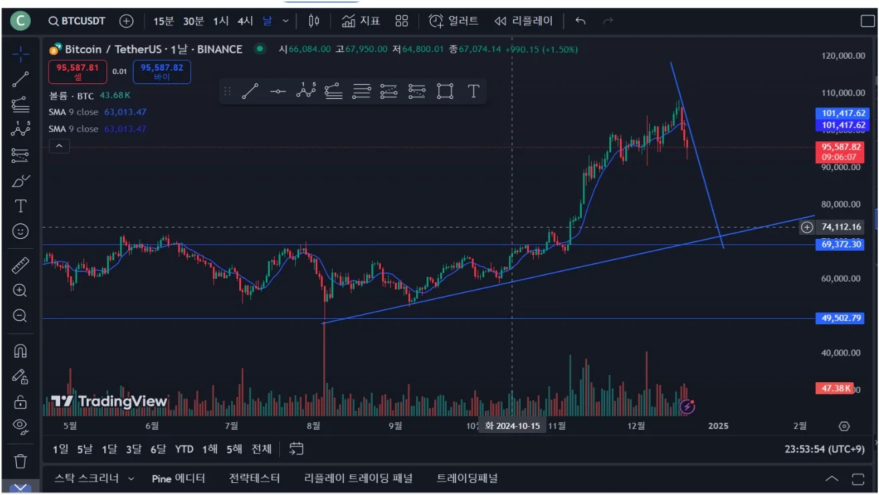The image size is (879, 495).
Task: Switch to the 30분 timeframe
Action: coord(194,21)
